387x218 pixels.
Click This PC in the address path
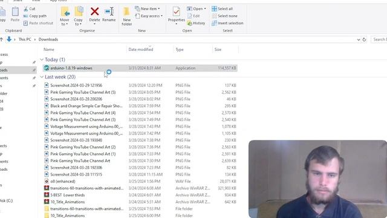25,39
